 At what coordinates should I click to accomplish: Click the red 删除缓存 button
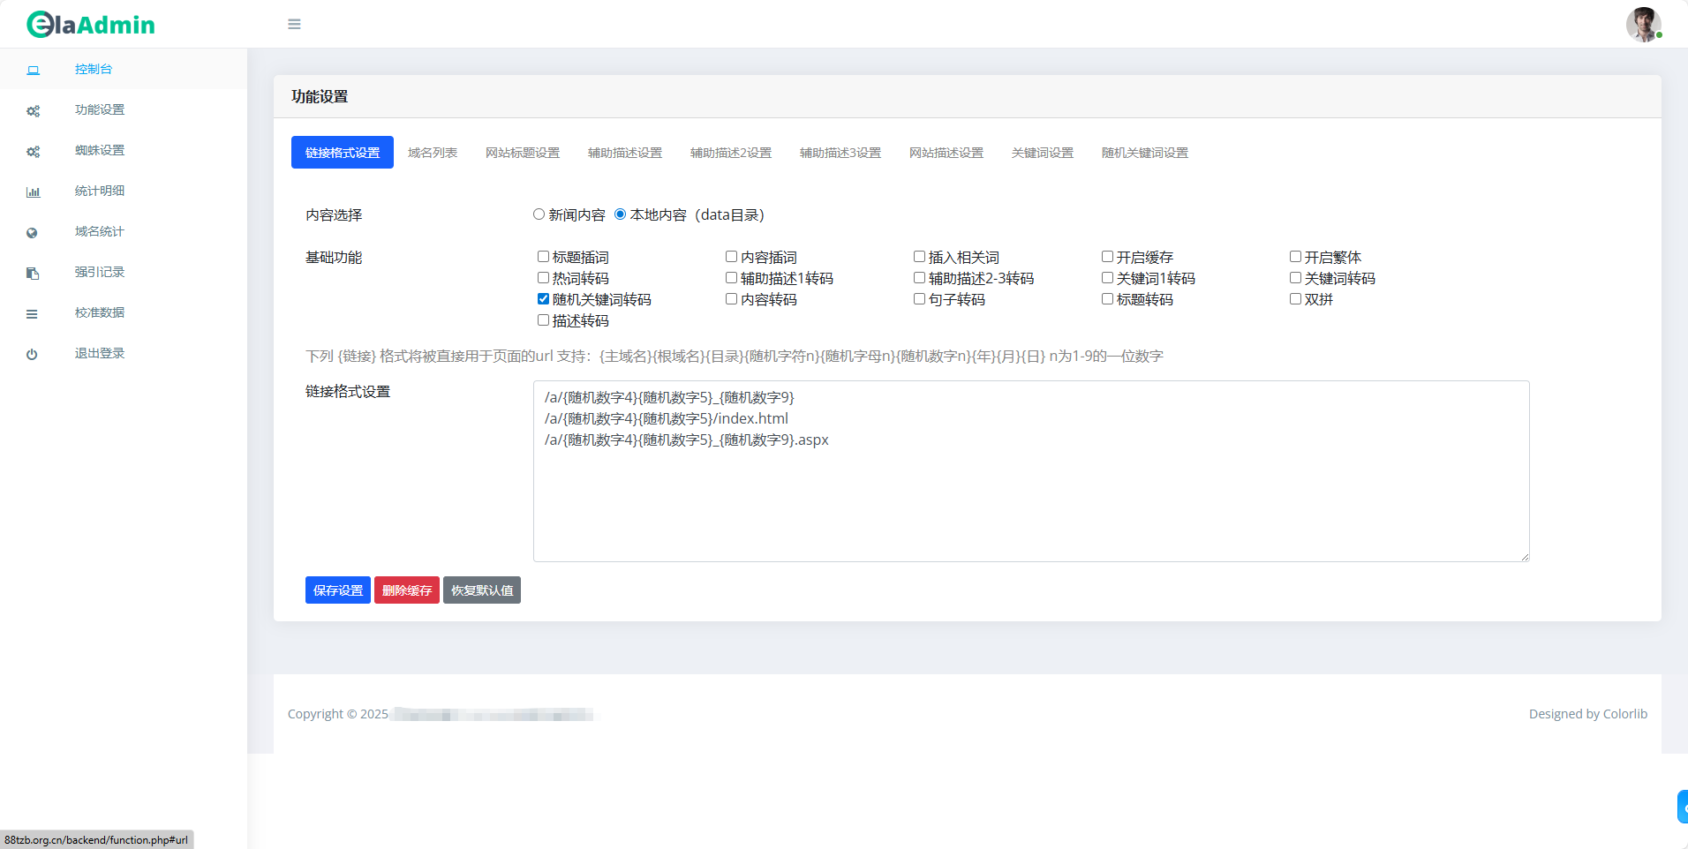(x=406, y=590)
